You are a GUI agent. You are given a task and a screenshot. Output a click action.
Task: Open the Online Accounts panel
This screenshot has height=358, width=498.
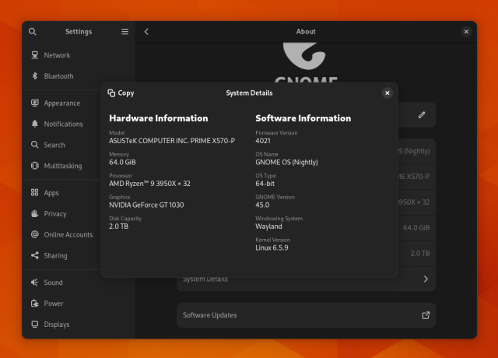tap(62, 234)
